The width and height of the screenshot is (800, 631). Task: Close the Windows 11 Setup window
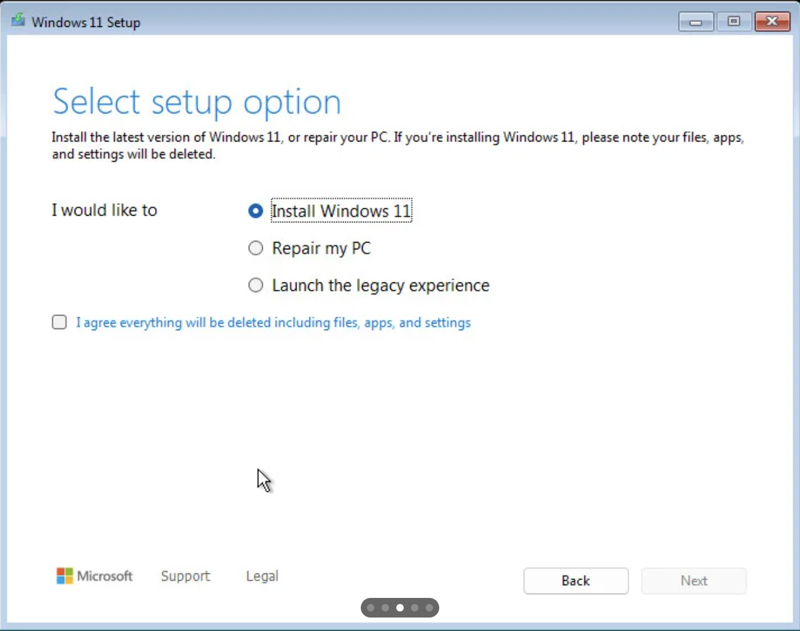pyautogui.click(x=772, y=21)
